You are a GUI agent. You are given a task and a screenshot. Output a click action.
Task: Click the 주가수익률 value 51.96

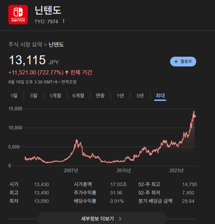pos(116,193)
